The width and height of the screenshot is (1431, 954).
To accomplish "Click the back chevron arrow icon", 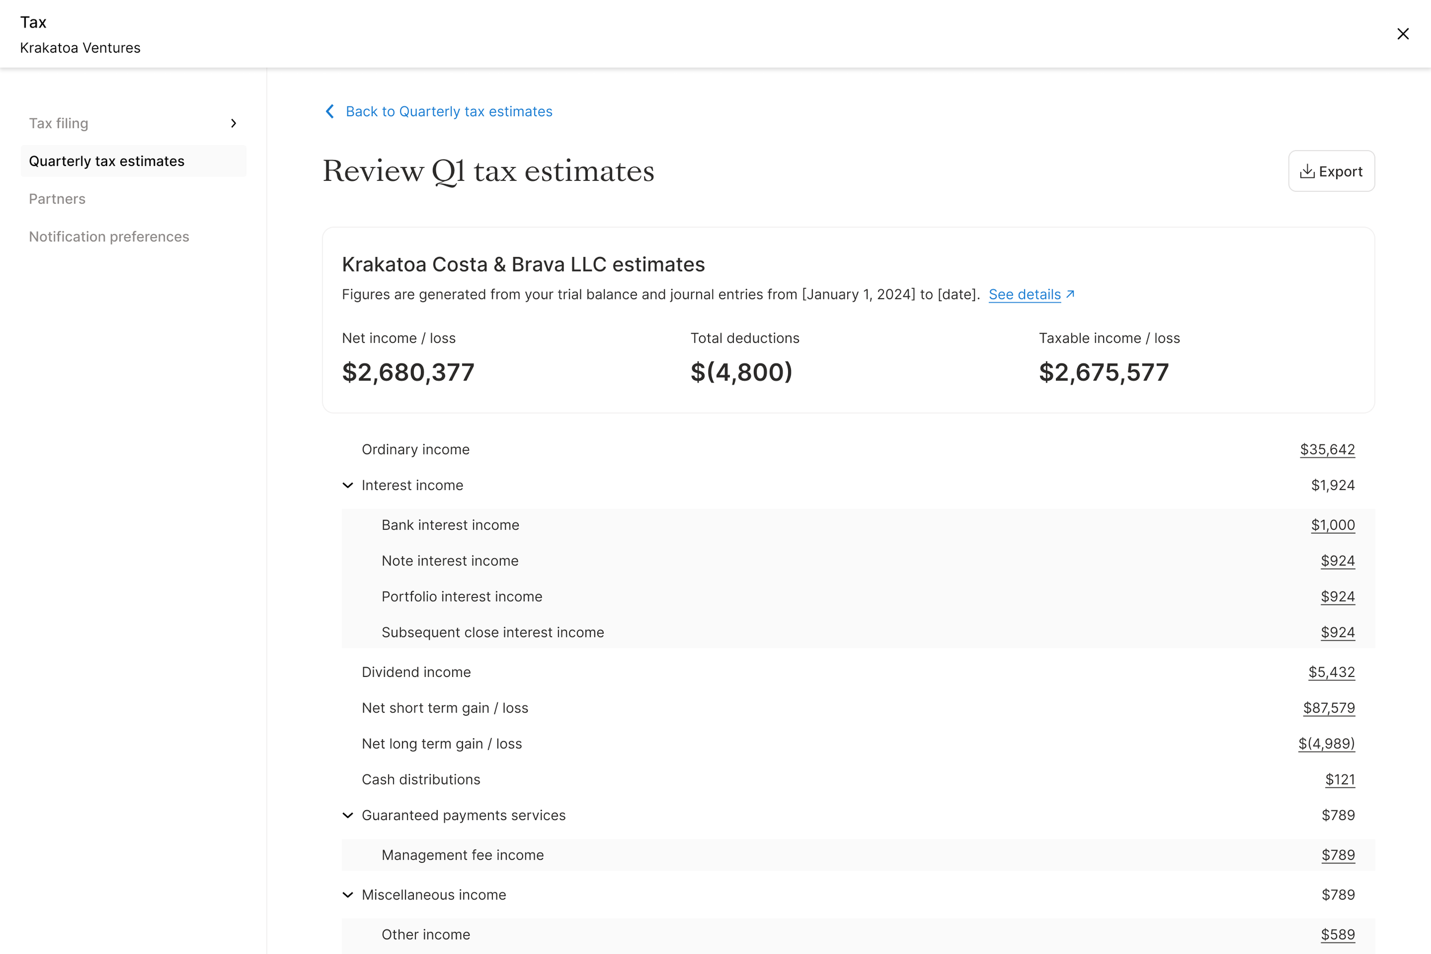I will pyautogui.click(x=330, y=111).
